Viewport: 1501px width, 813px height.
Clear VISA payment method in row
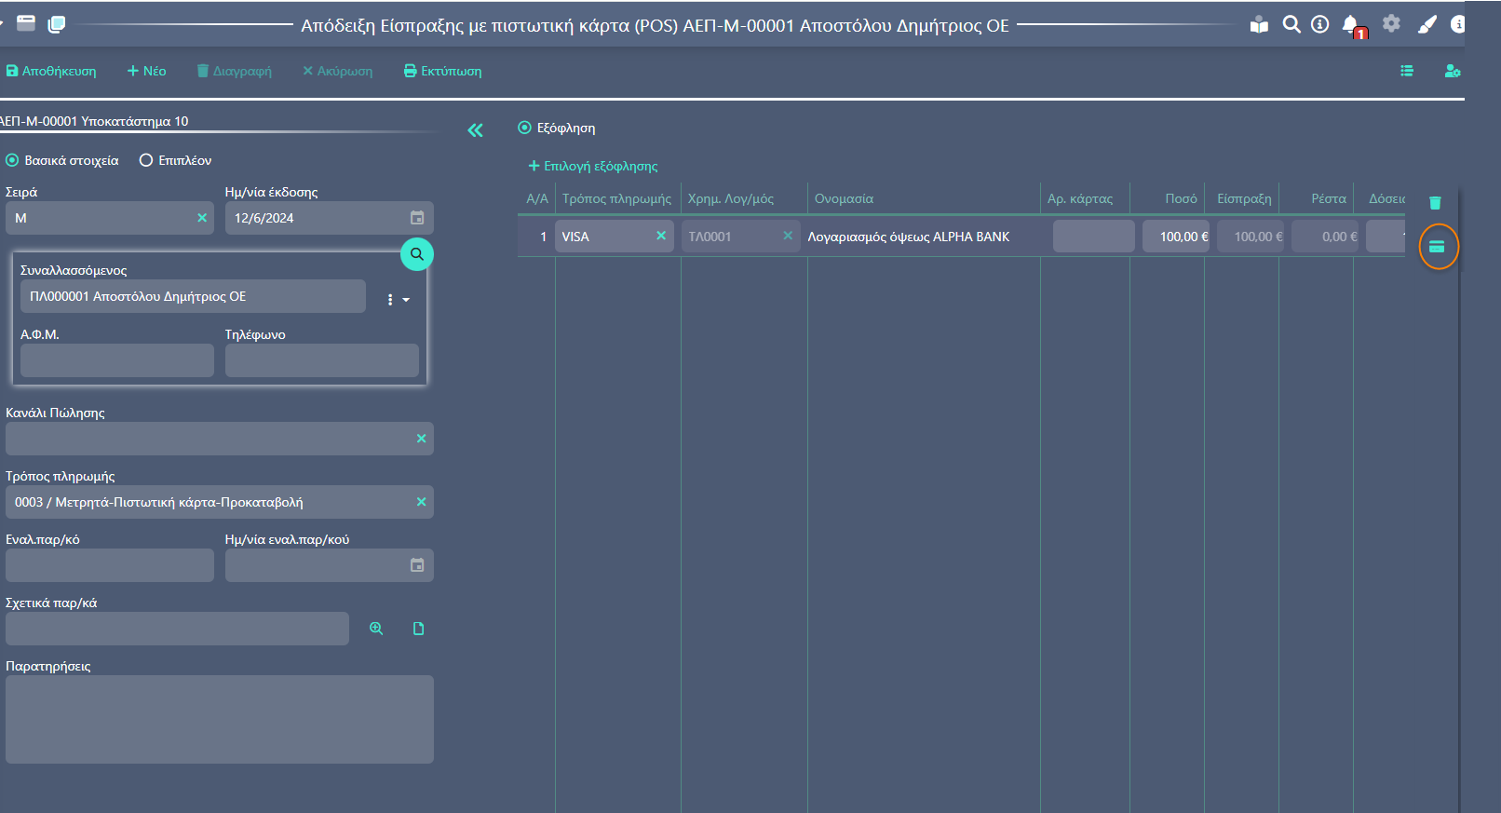[661, 236]
